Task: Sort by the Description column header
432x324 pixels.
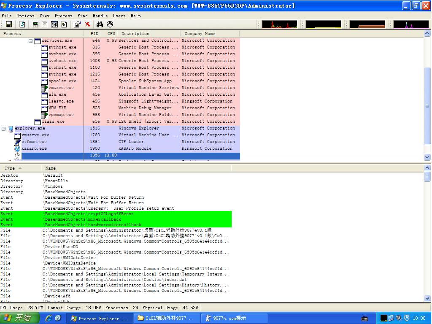Action: click(x=149, y=34)
